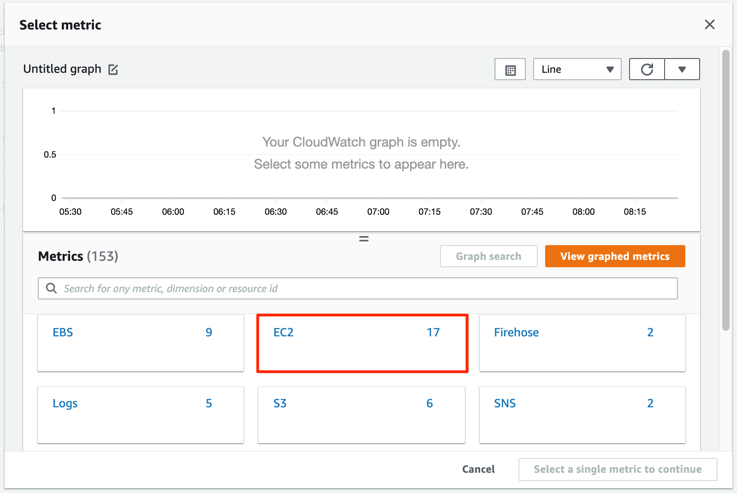This screenshot has width=737, height=493.
Task: Click View graphed metrics button
Action: click(615, 256)
